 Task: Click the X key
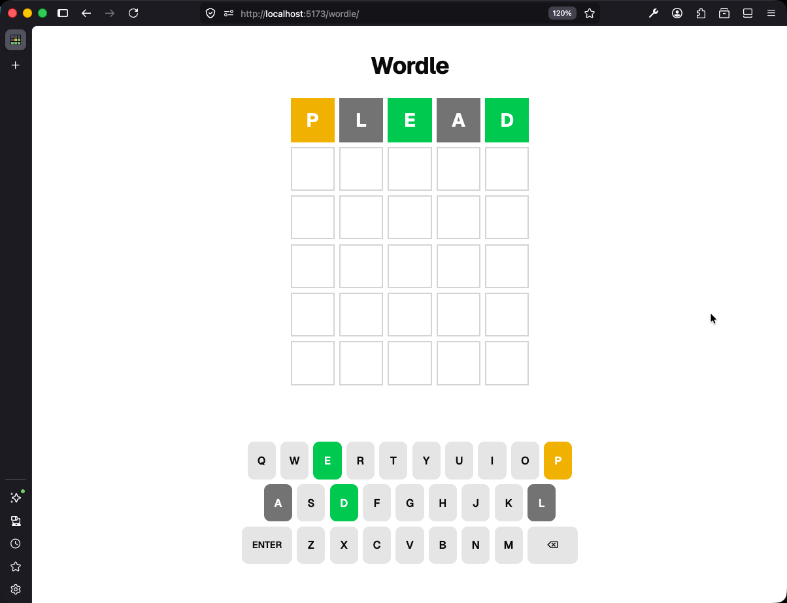[344, 545]
